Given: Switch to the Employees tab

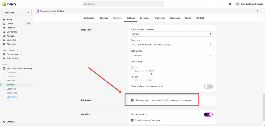Looking at the screenshot, I should (x=160, y=18).
